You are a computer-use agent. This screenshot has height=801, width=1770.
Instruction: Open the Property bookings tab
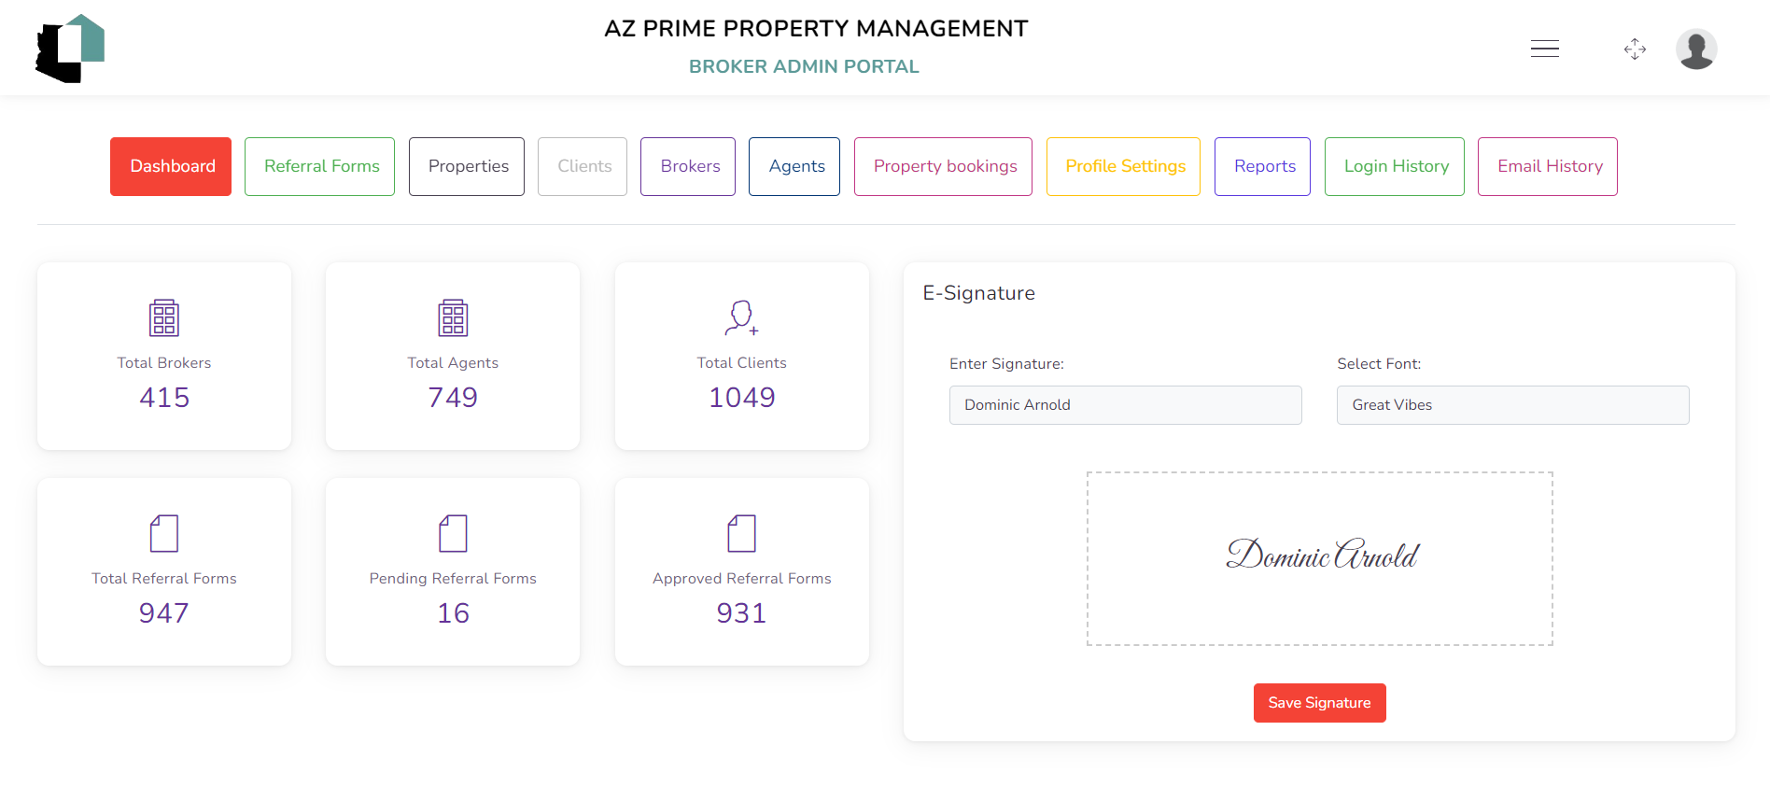pyautogui.click(x=943, y=166)
